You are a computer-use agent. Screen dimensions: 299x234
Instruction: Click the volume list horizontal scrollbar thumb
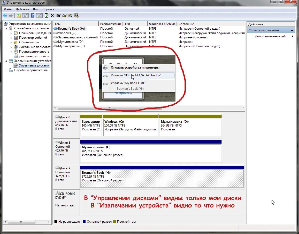pos(110,107)
